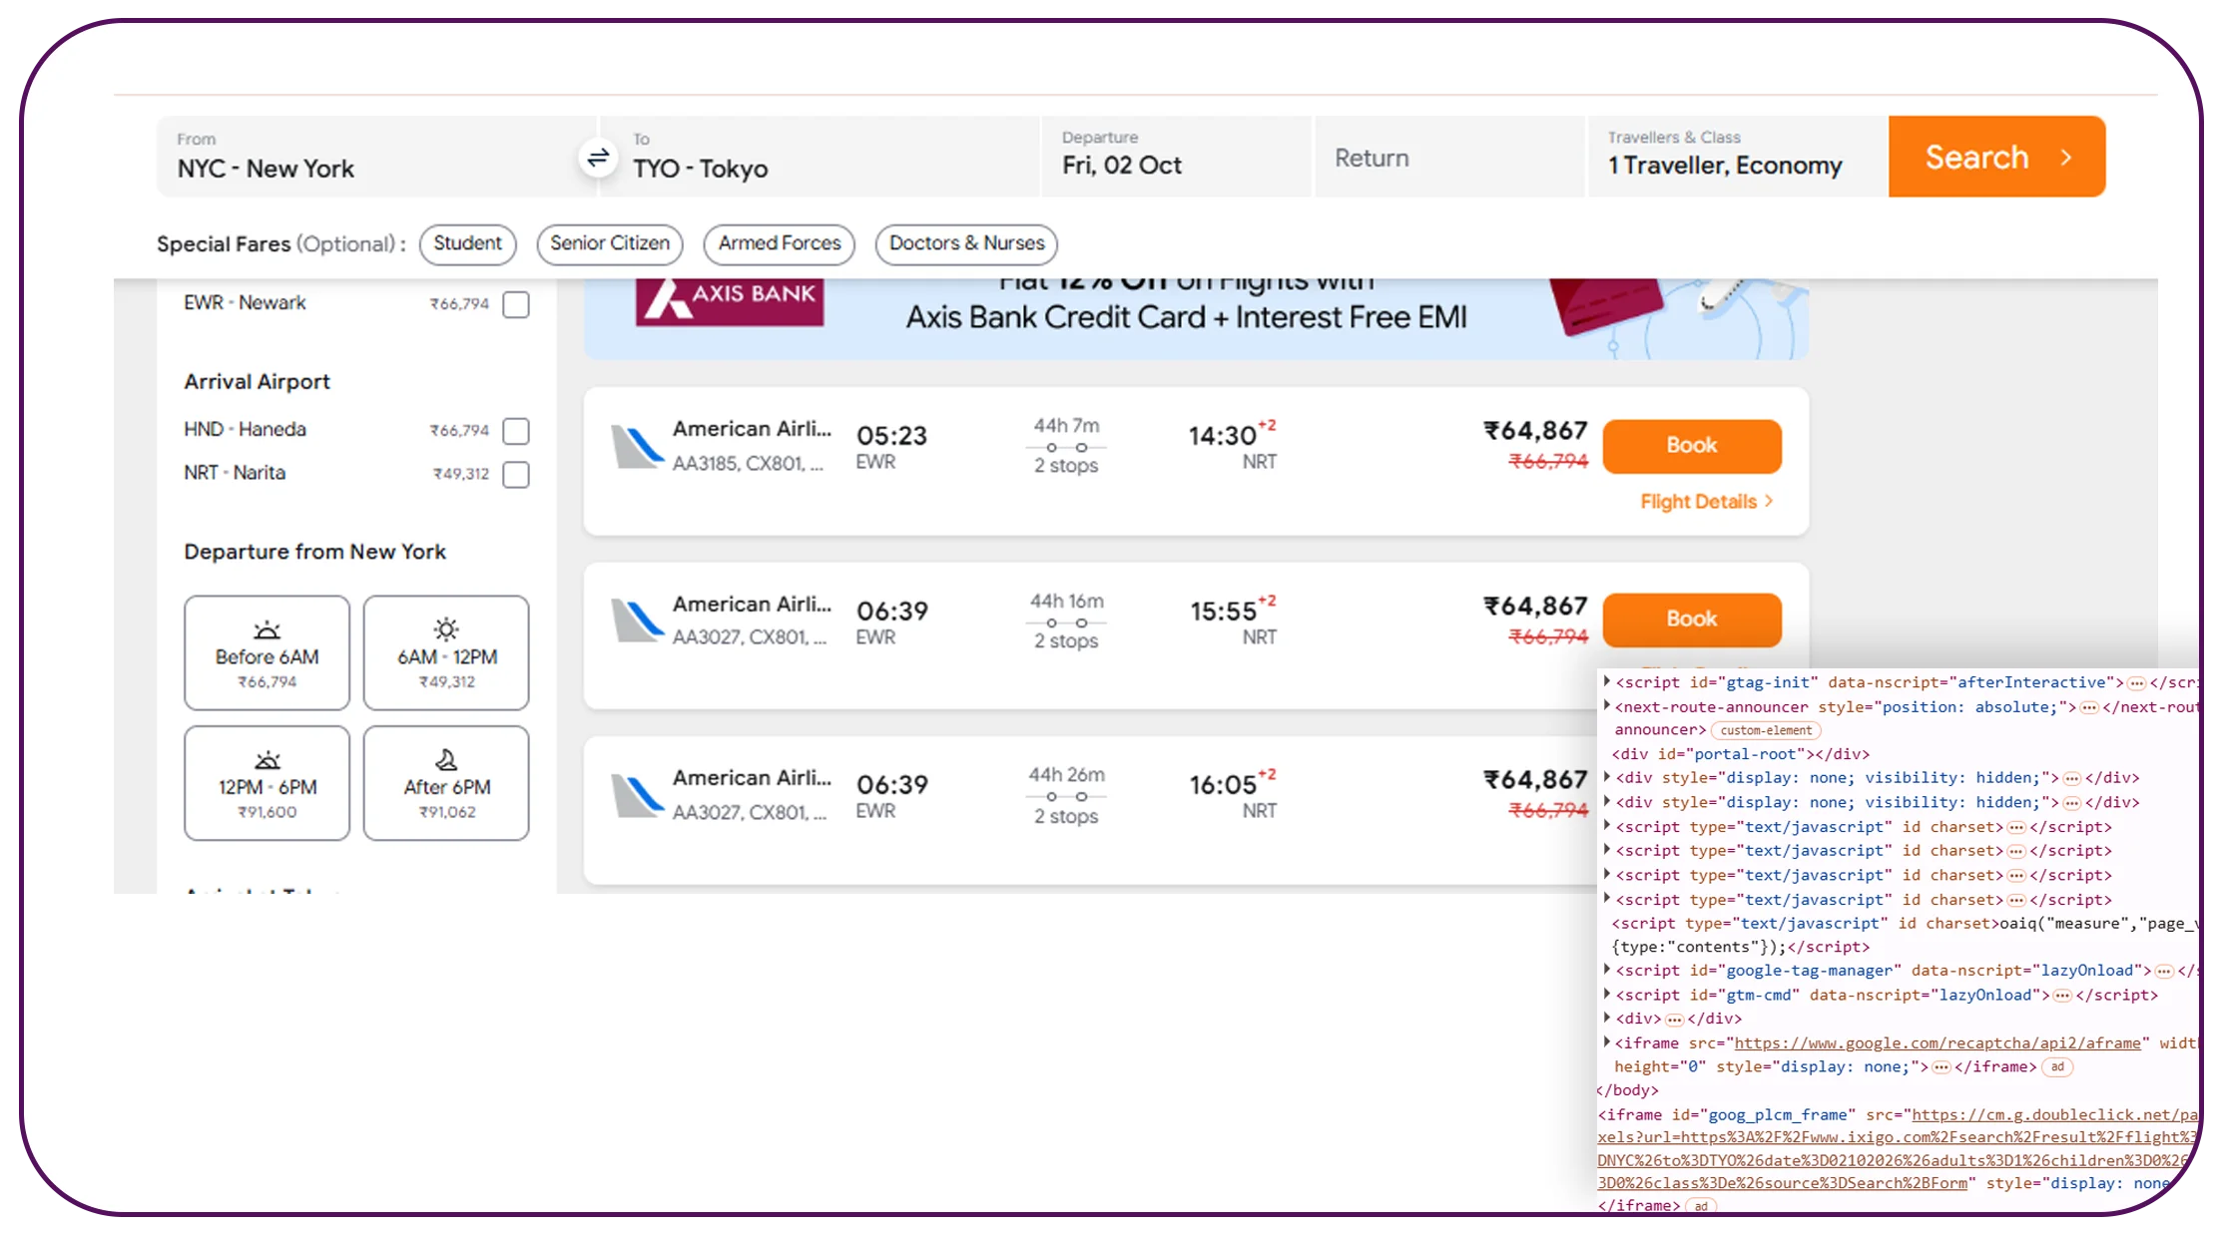This screenshot has height=1237, width=2219.
Task: Click the Axis Bank Credit Card offer banner
Action: tap(1196, 319)
